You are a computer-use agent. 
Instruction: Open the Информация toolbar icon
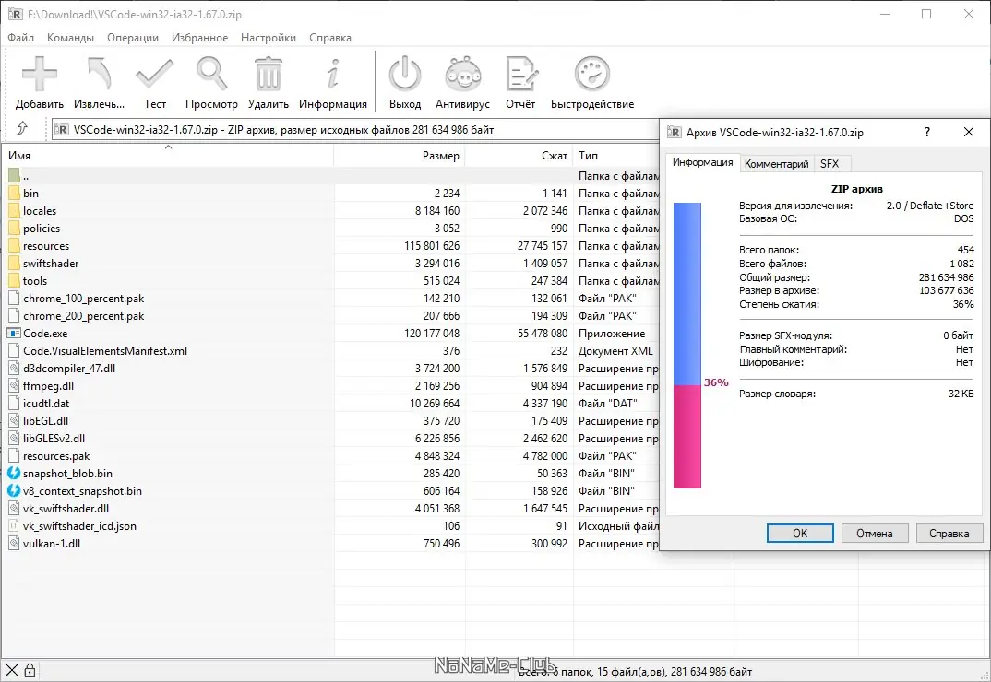pos(333,74)
